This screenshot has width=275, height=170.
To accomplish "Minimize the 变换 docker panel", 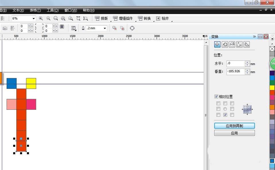I will (x=260, y=36).
